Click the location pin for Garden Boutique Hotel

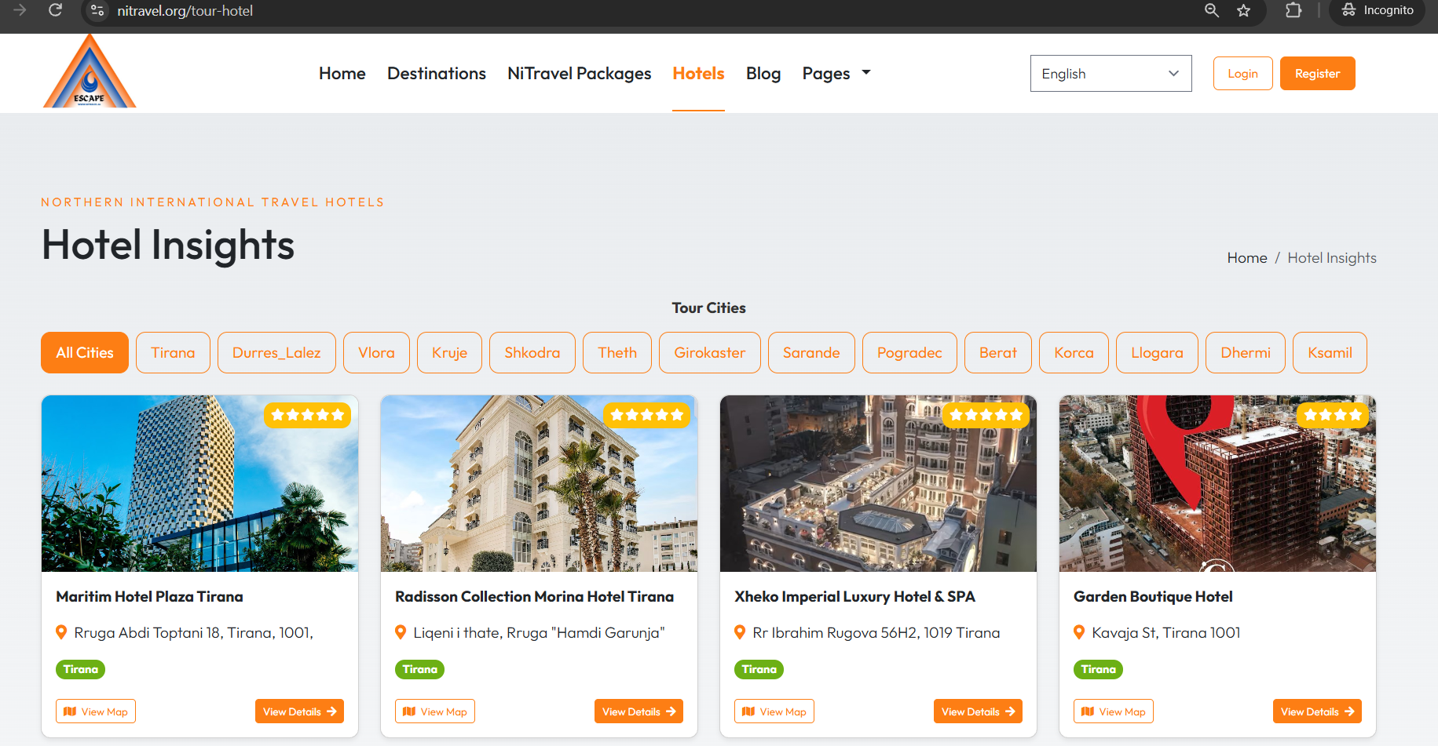point(1079,632)
